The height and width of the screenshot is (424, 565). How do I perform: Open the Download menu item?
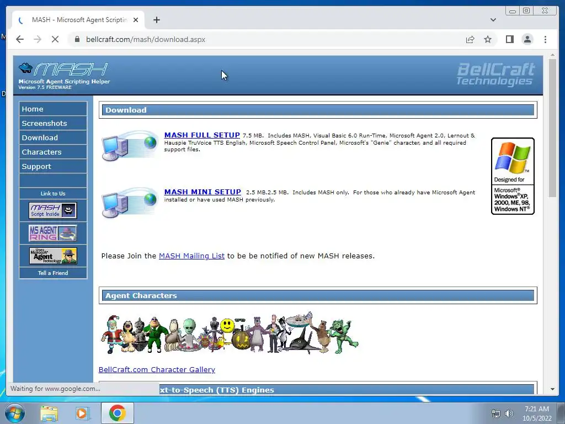[53, 137]
